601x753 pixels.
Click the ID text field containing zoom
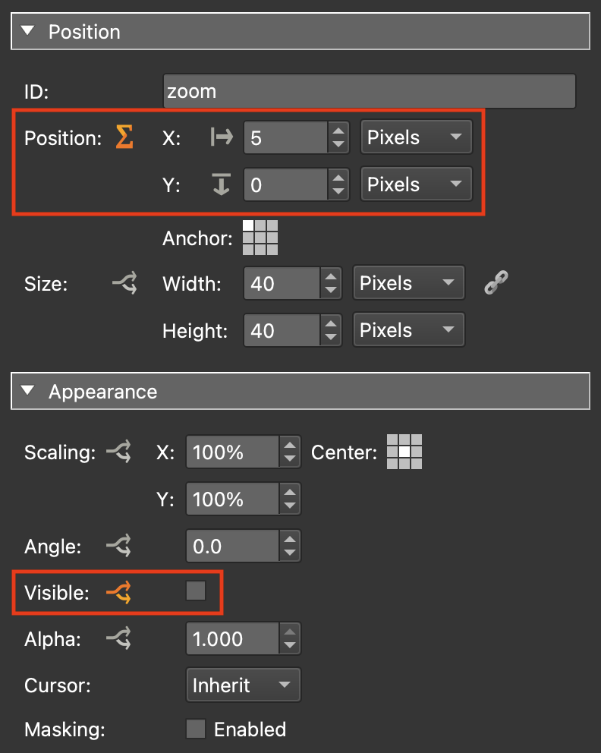tap(369, 91)
